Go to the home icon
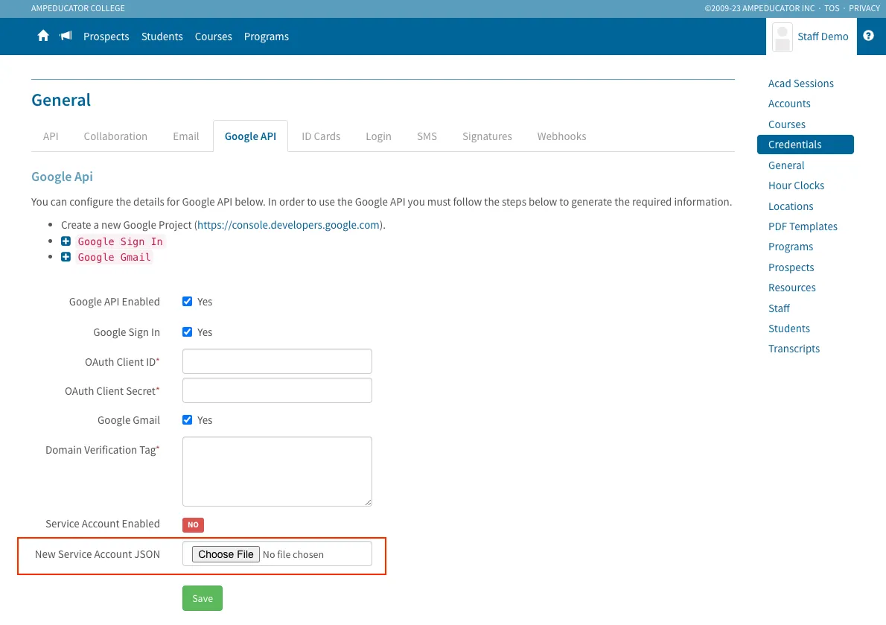The image size is (886, 625). 43,37
